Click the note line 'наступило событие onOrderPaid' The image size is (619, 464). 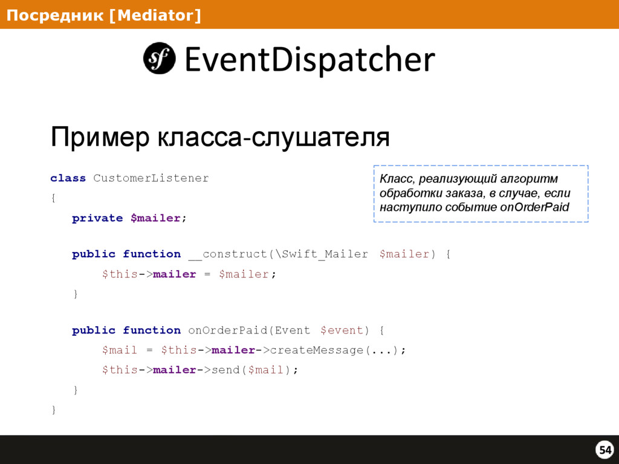474,207
